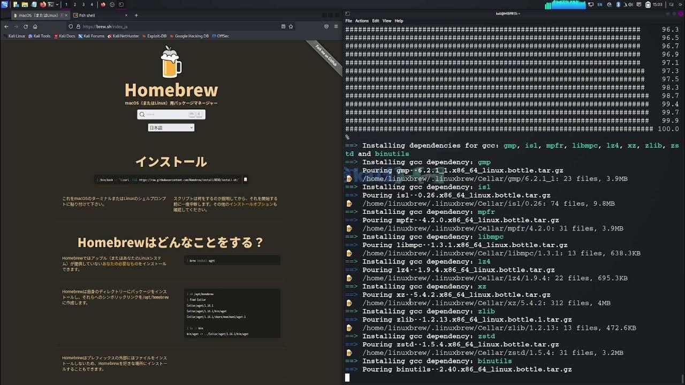This screenshot has width=685, height=385.
Task: Open the 15:03 clock in the panel
Action: tap(657, 5)
